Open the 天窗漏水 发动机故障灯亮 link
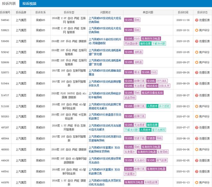The image size is (212, 187). (104, 171)
